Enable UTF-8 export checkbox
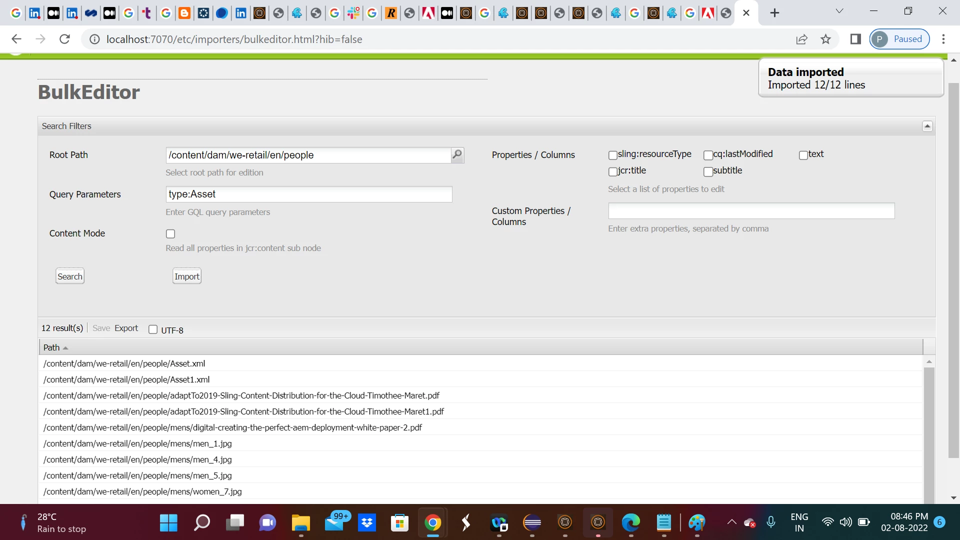The image size is (960, 540). point(153,329)
